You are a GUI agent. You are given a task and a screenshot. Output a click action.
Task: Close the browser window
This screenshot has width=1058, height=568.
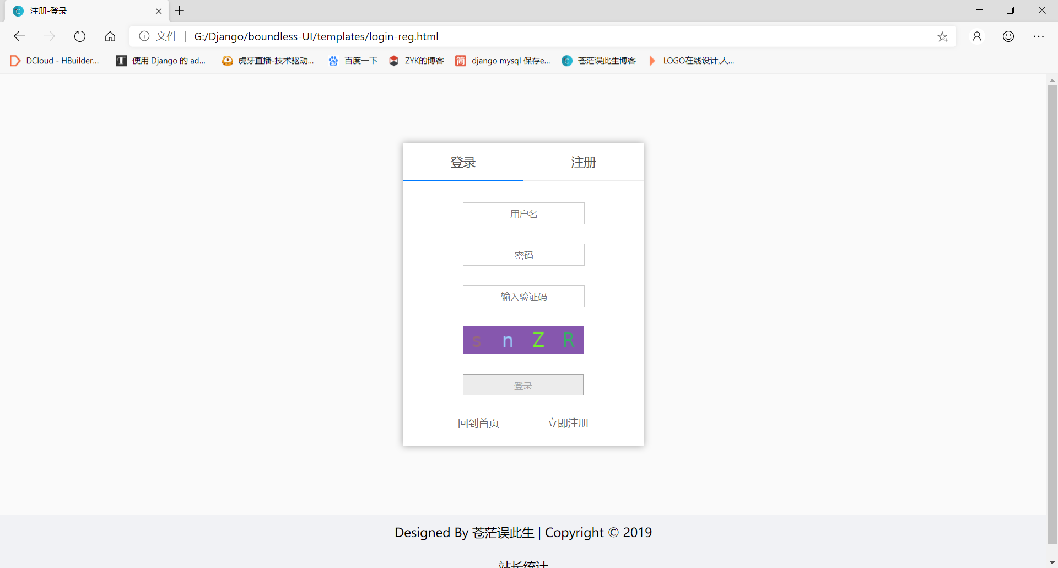pos(1042,10)
